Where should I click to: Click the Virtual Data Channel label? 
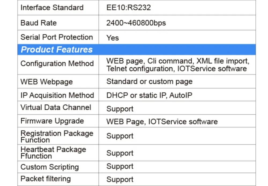56,107
